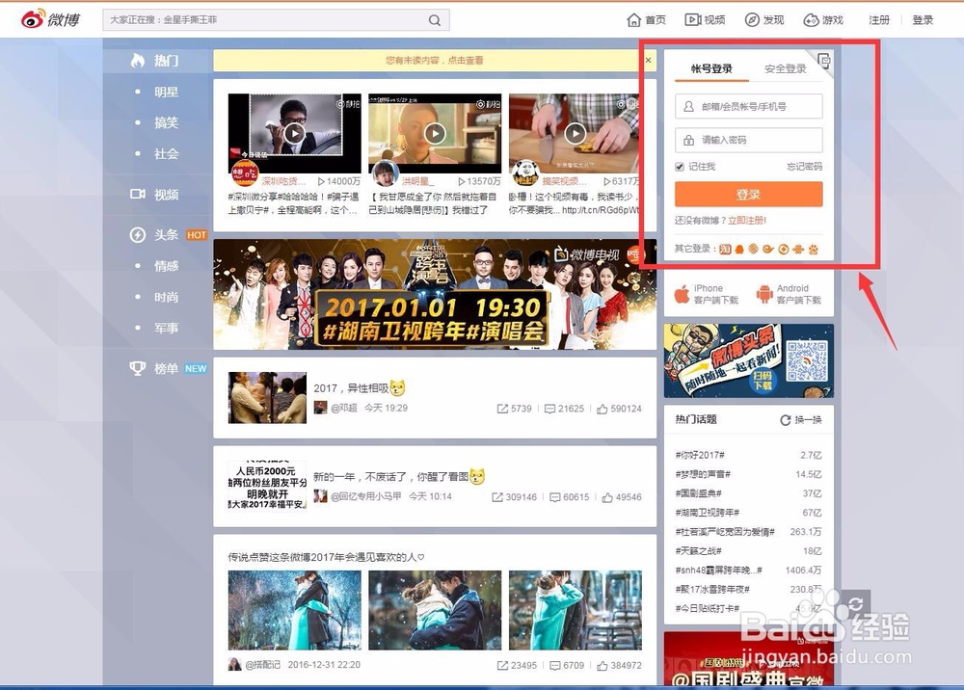964x690 pixels.
Task: Play the 深圳吃货 video
Action: (x=294, y=133)
